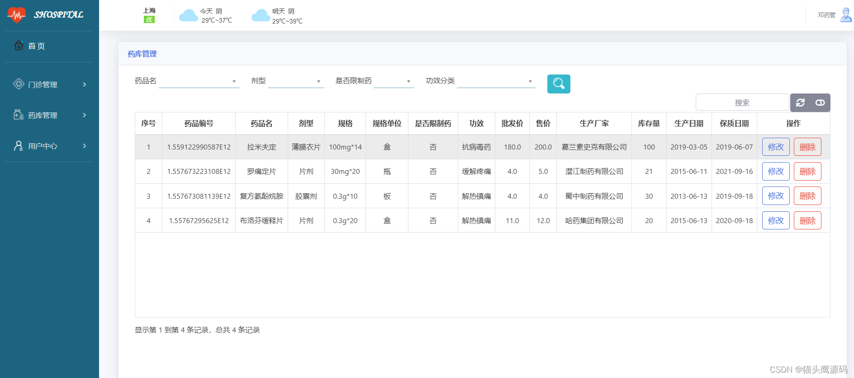Click today's weather cloud icon

point(189,16)
